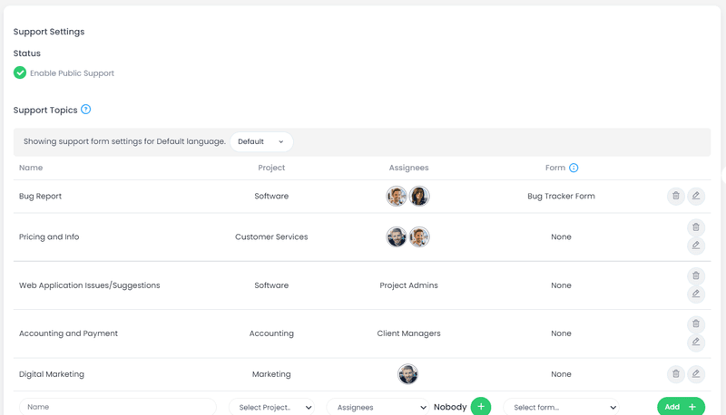726x415 pixels.
Task: Click the green Add button
Action: click(681, 407)
